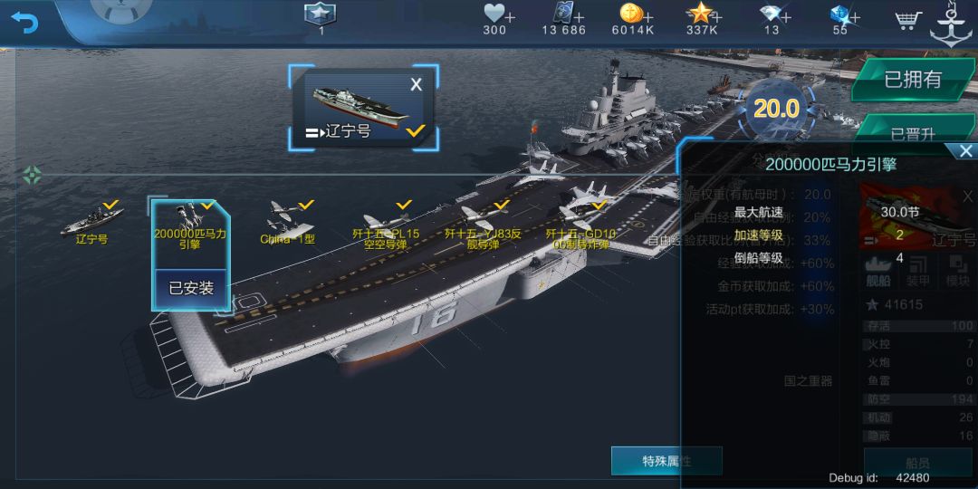Select the 辽宁号 hull item in row

pos(91,223)
